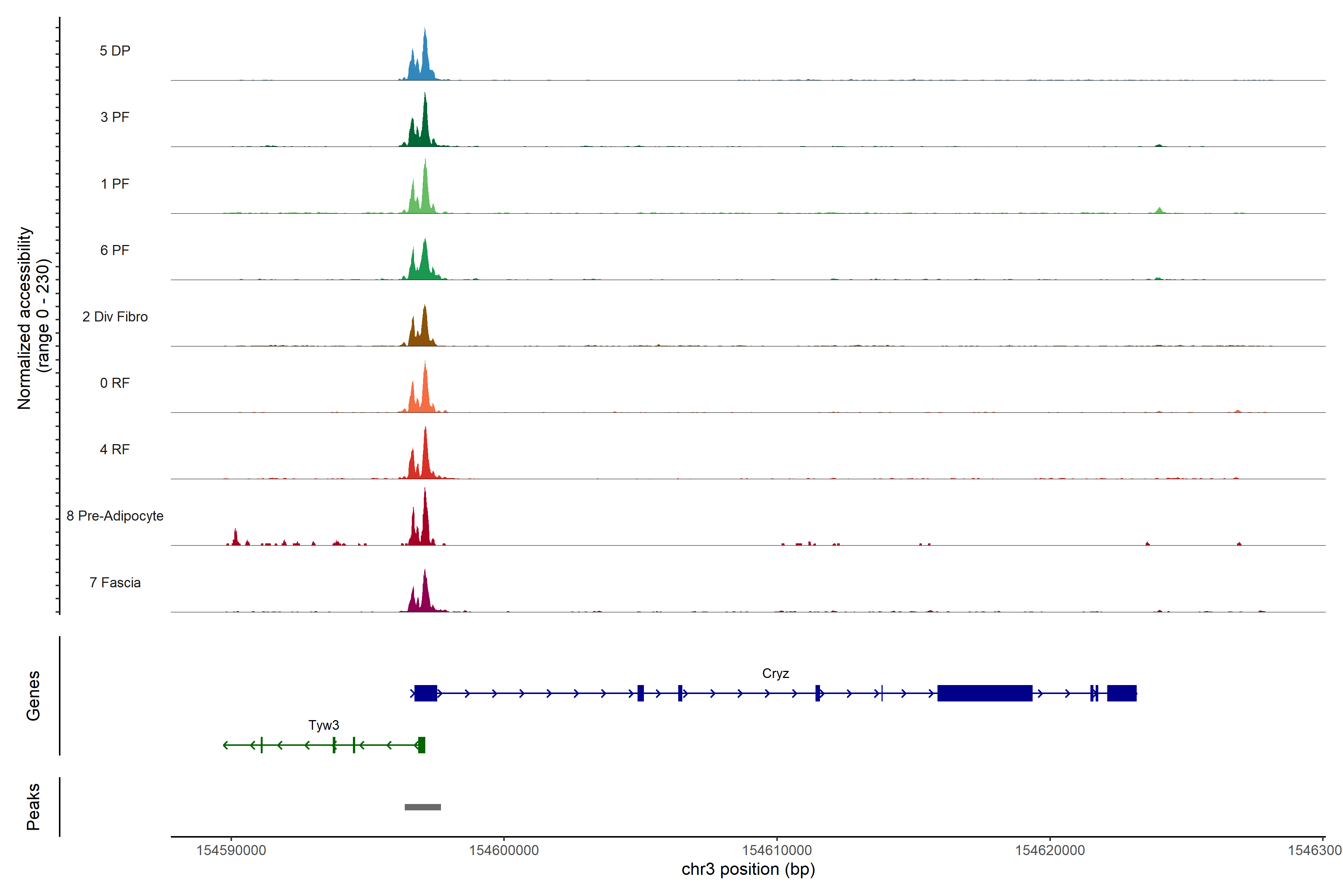Screen dimensions: 1343x895
Task: Click the 5 DP track label
Action: (115, 51)
